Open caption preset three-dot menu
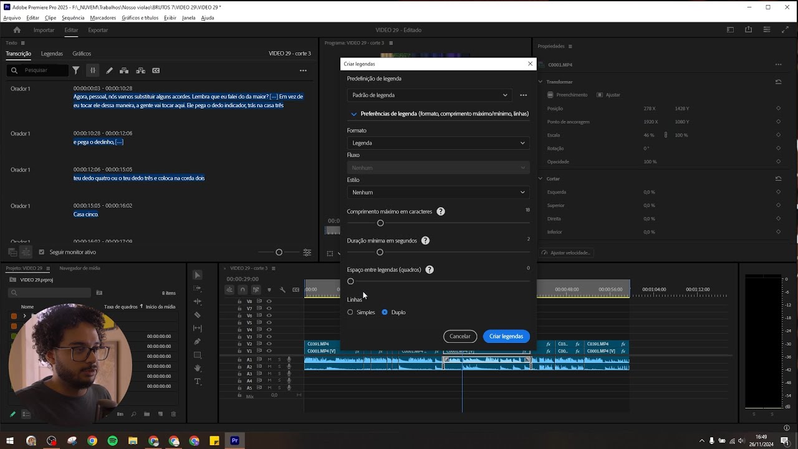 click(523, 95)
